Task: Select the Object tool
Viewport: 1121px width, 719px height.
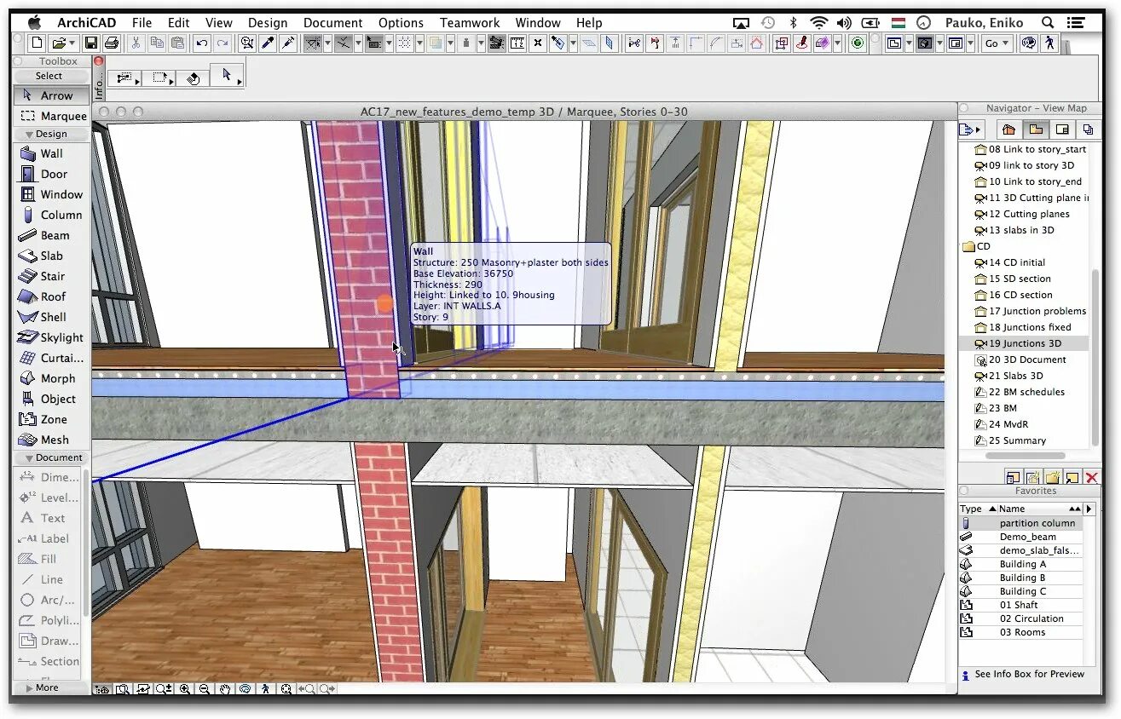Action: coord(51,399)
